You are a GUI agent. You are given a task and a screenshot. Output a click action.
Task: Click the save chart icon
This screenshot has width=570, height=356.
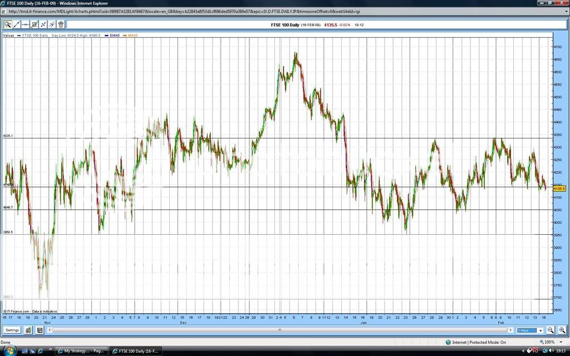[40, 330]
